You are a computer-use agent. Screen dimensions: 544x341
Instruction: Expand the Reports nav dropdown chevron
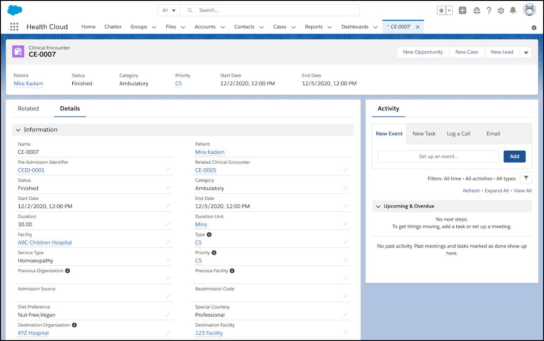(330, 27)
